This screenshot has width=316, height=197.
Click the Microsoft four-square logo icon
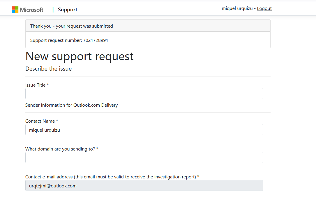(x=15, y=10)
